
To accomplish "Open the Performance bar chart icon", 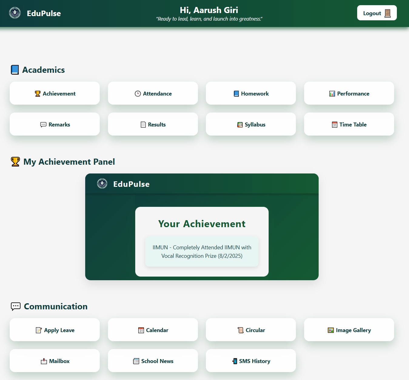I will click(332, 93).
